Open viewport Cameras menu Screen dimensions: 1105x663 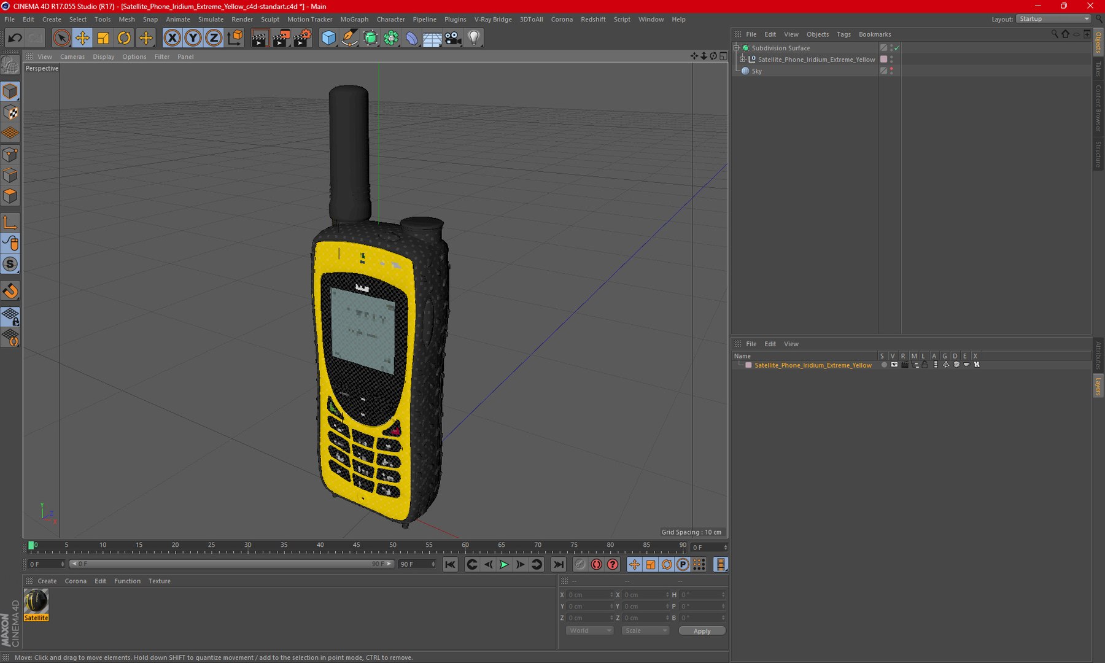point(72,56)
